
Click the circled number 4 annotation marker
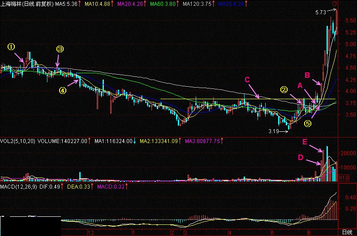tap(63, 90)
